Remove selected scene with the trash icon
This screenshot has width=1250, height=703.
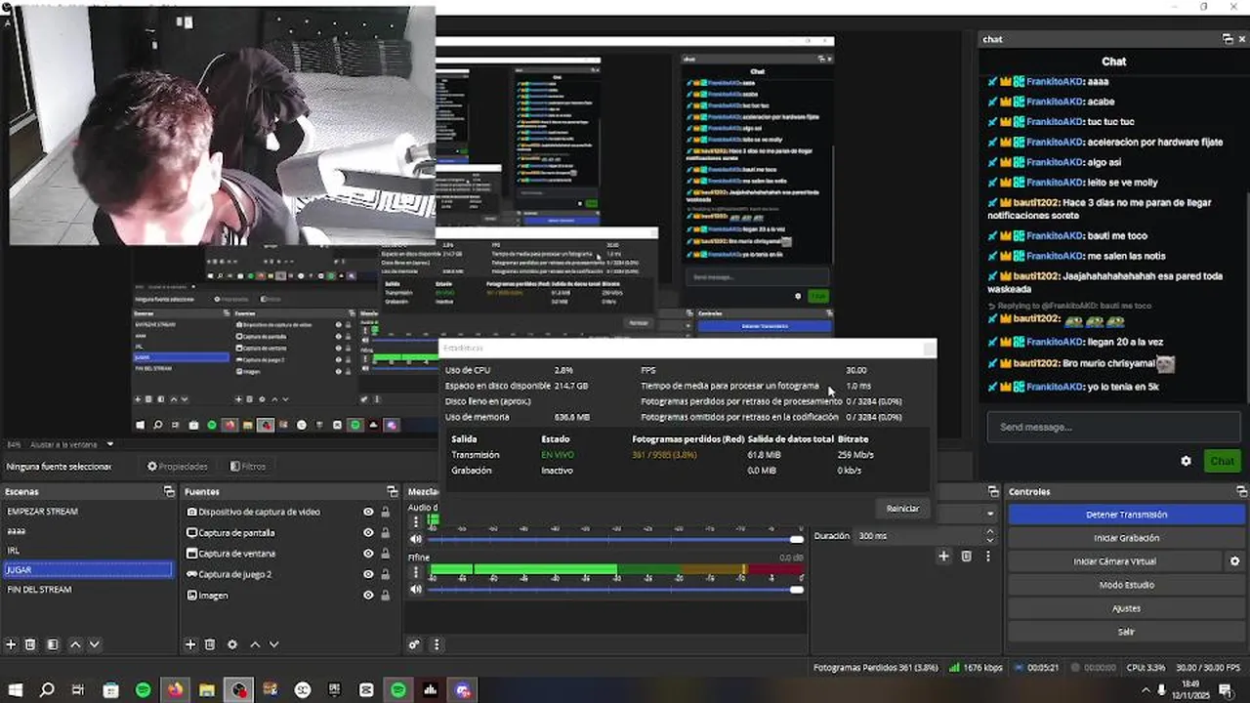point(30,644)
